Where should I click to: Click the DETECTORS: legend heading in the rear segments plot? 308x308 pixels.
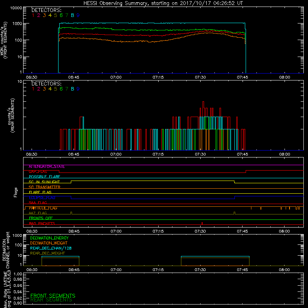point(46,84)
